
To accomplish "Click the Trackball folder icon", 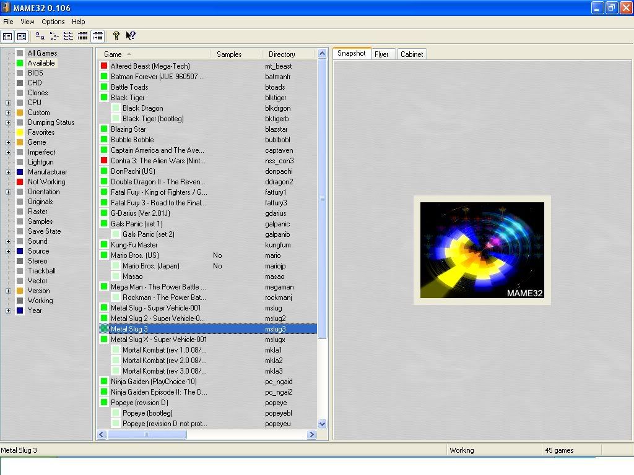I will [19, 271].
